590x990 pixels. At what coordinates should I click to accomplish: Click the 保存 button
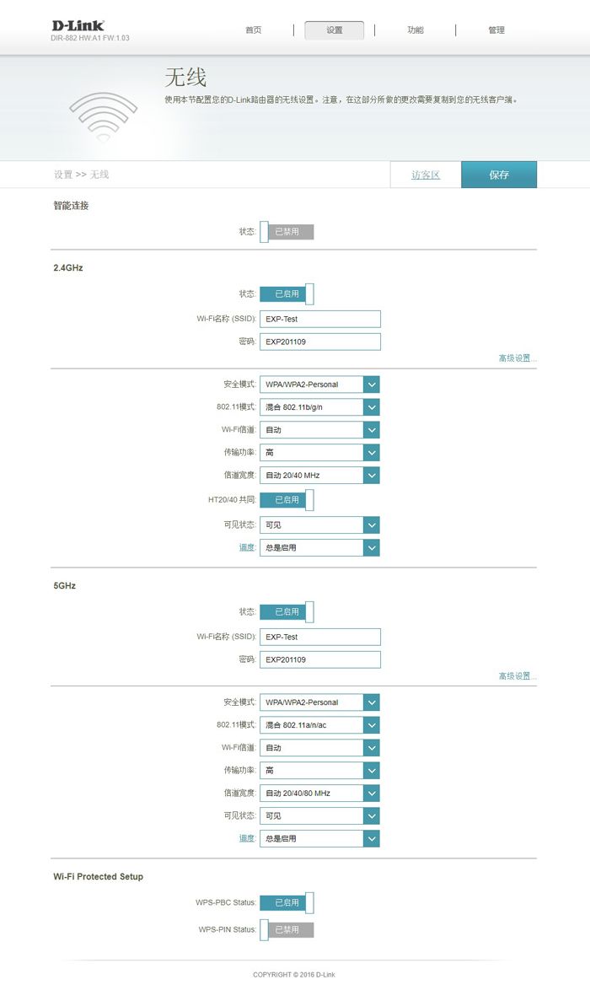coord(499,175)
